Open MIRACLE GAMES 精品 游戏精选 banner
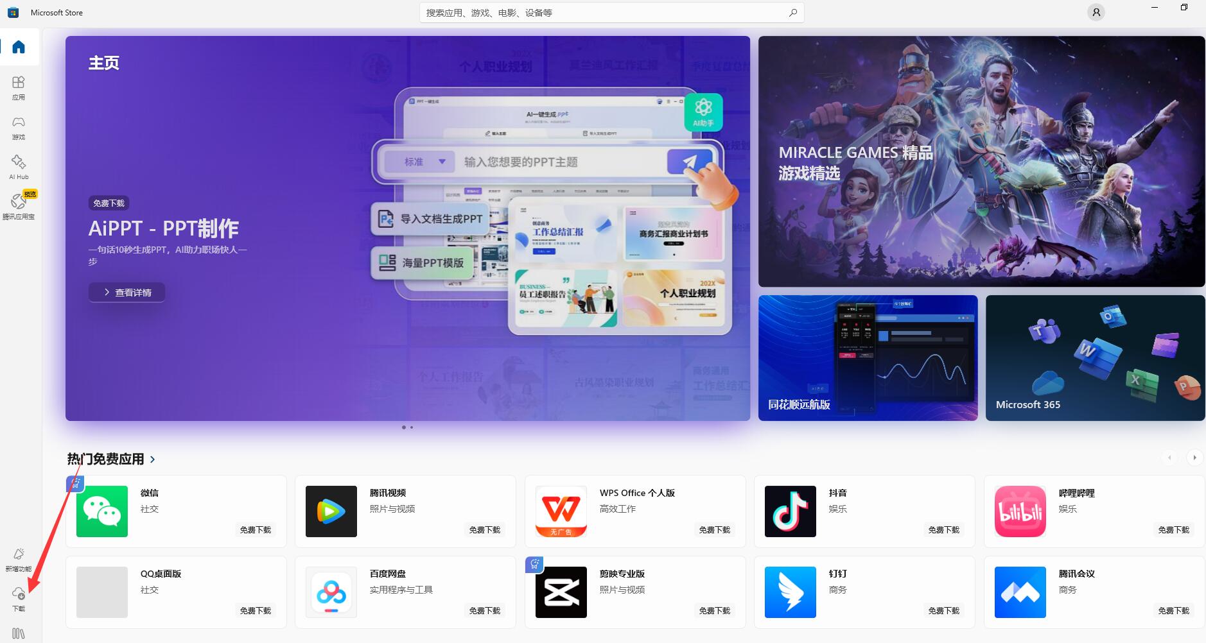Viewport: 1206px width, 643px height. coord(981,161)
